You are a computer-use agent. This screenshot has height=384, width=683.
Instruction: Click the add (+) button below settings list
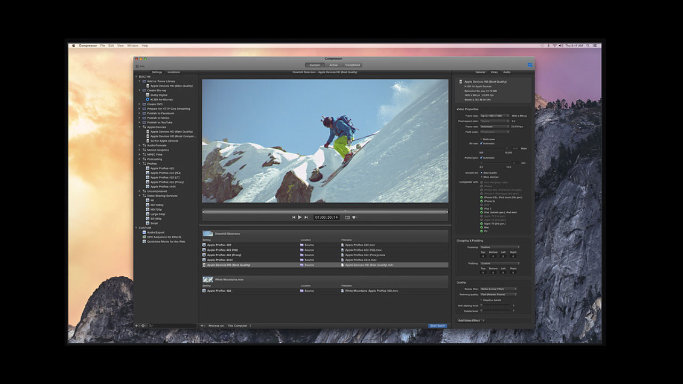coord(137,325)
